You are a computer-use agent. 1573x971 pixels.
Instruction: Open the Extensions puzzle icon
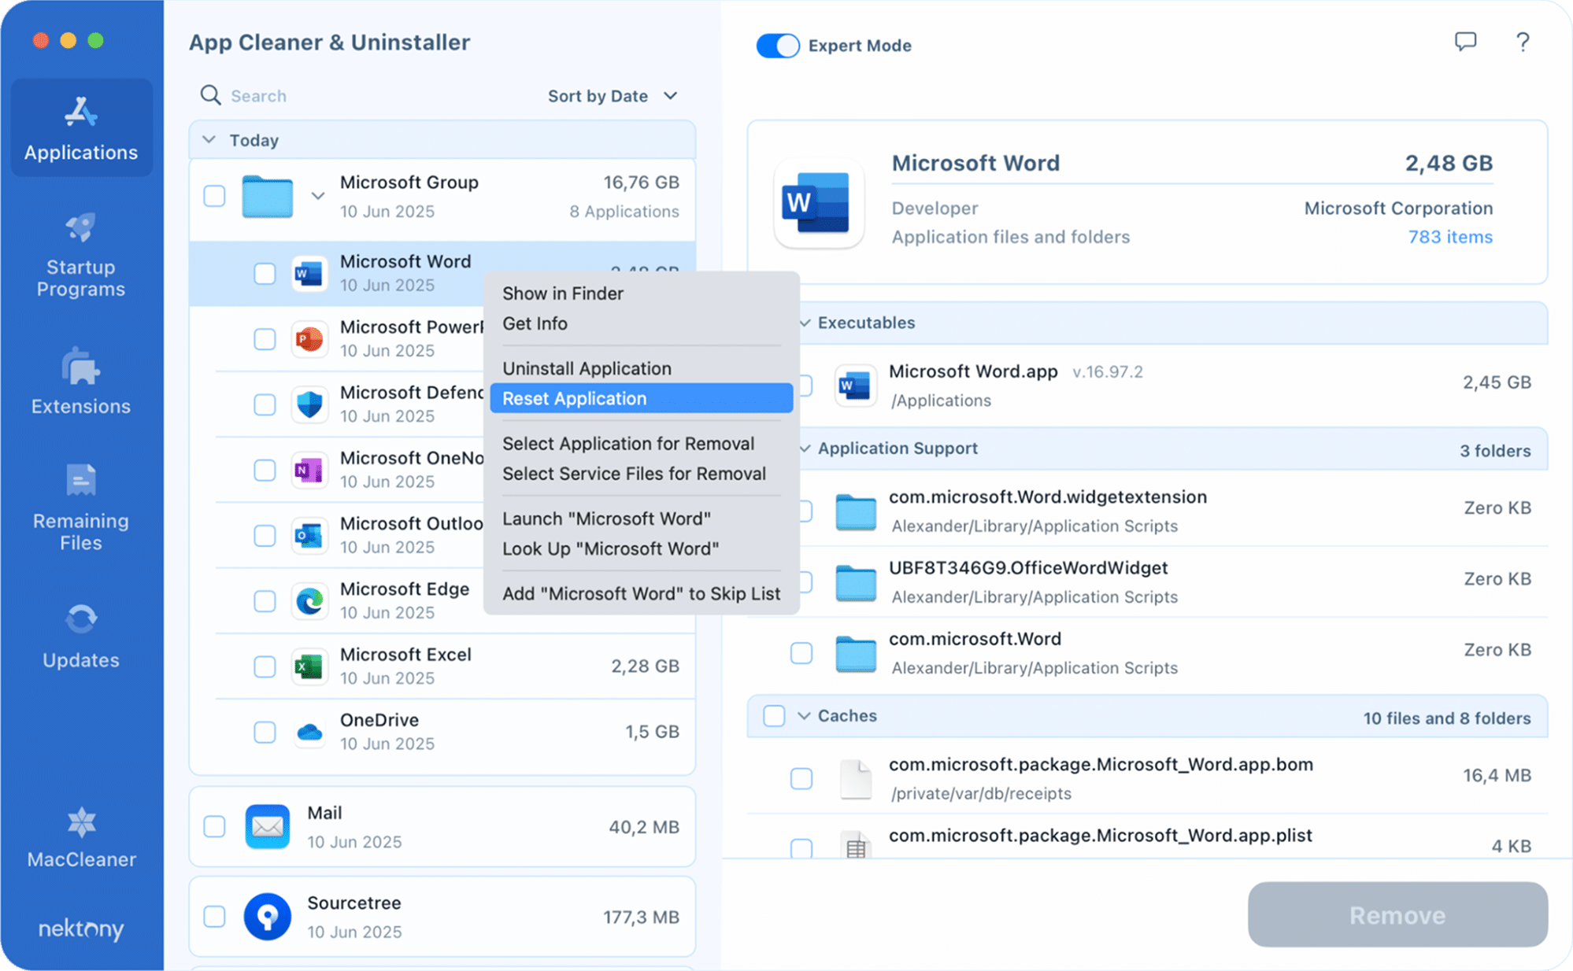click(x=81, y=367)
